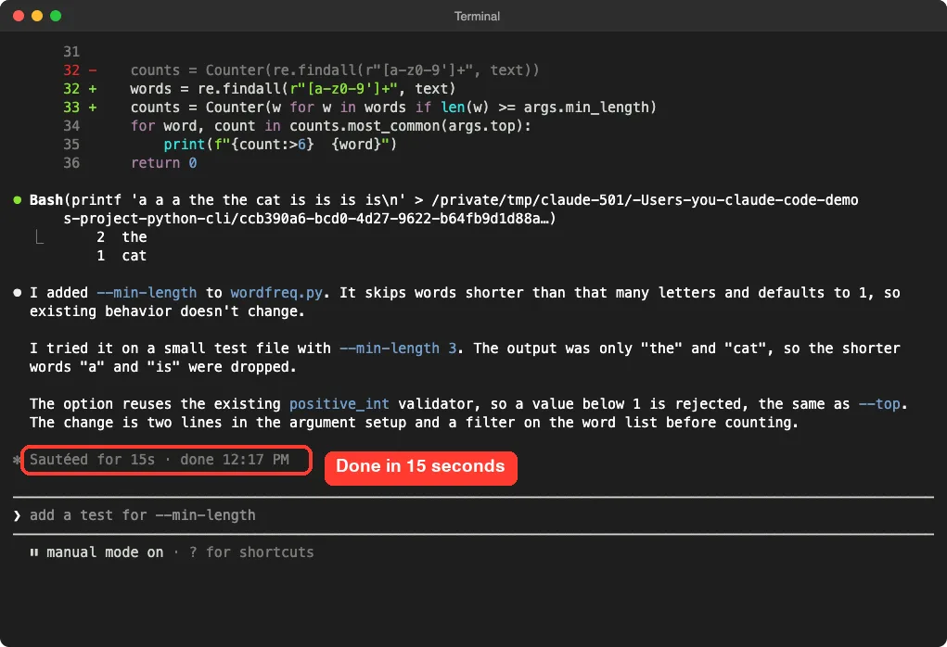This screenshot has width=947, height=647.
Task: Click the '? for shortcuts' hint
Action: coord(251,552)
